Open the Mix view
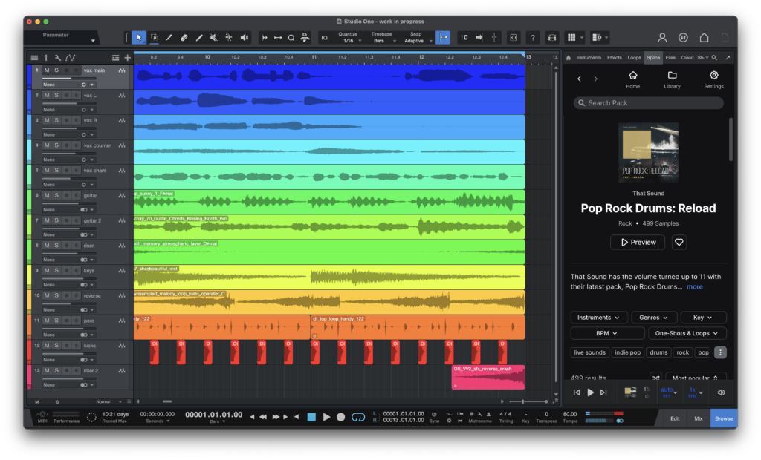Viewport: 761px width, 460px height. [699, 418]
